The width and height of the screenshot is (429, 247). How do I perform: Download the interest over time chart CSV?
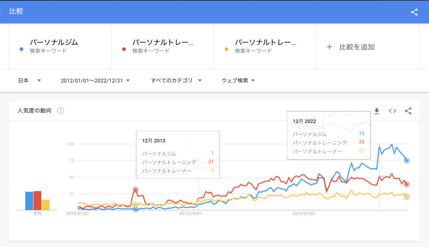[376, 111]
